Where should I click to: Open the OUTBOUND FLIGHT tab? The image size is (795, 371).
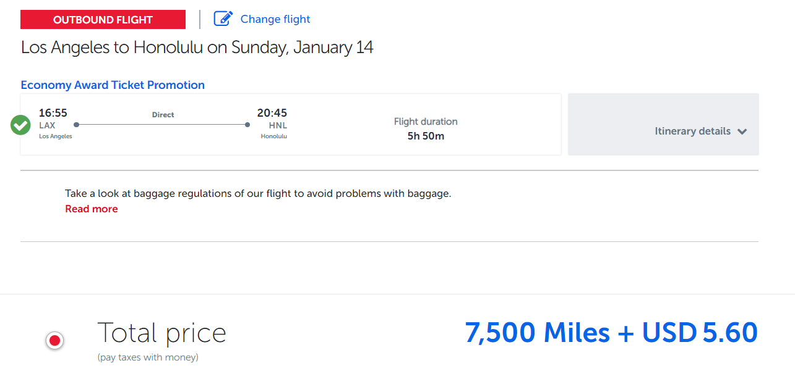pyautogui.click(x=103, y=19)
